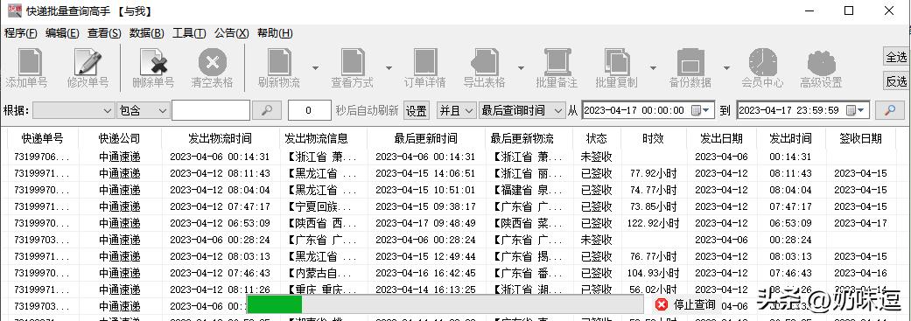
Task: Sort by the 最后更新时间 column header
Action: [426, 139]
